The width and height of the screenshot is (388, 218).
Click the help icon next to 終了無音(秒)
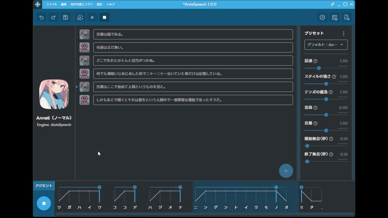coord(331,154)
